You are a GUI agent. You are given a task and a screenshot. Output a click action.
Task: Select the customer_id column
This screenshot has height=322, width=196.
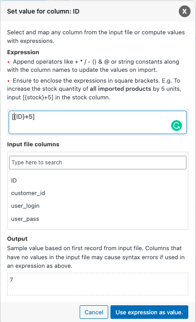28,193
